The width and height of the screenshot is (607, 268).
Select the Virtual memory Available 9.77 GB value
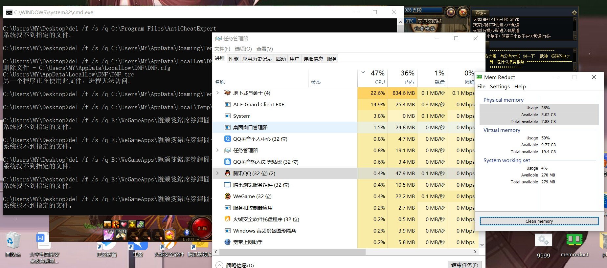[x=549, y=145]
